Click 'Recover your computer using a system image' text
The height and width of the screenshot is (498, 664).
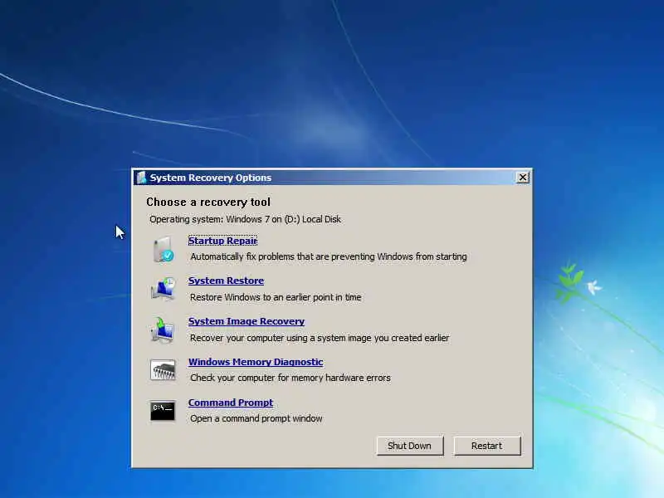[320, 338]
